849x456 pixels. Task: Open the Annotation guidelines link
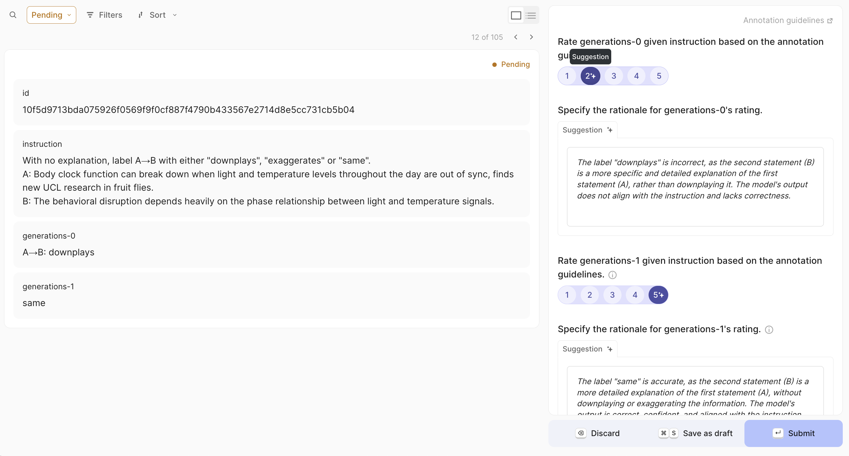tap(788, 21)
